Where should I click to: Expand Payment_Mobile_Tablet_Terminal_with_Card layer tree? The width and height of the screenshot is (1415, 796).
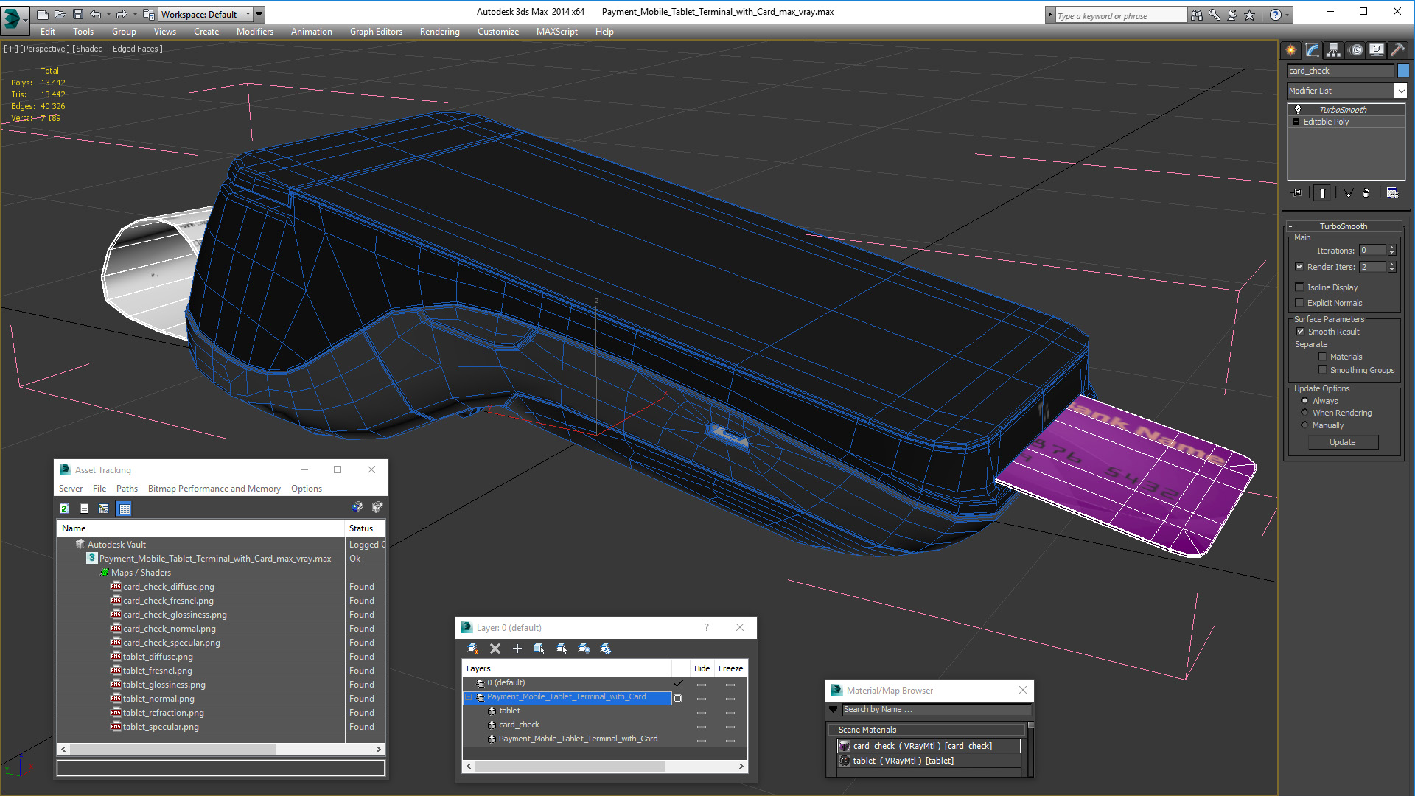point(470,696)
